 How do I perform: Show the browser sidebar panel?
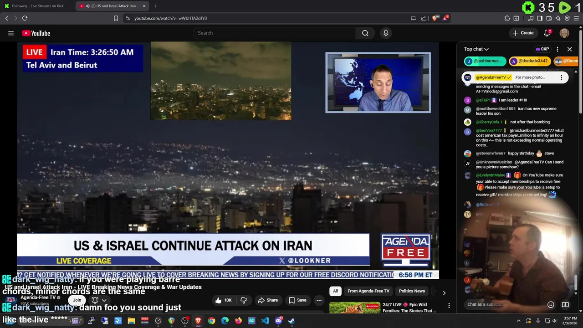[540, 18]
